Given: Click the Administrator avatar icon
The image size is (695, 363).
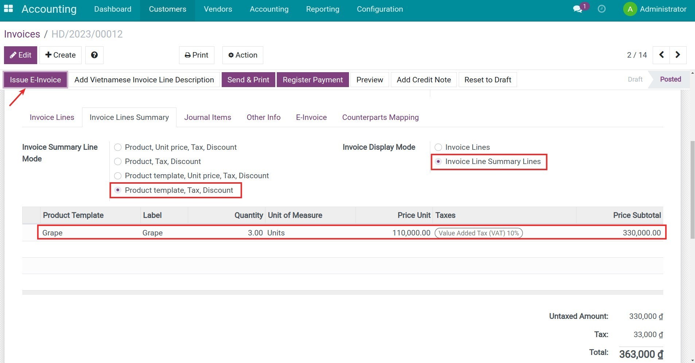Looking at the screenshot, I should coord(630,9).
